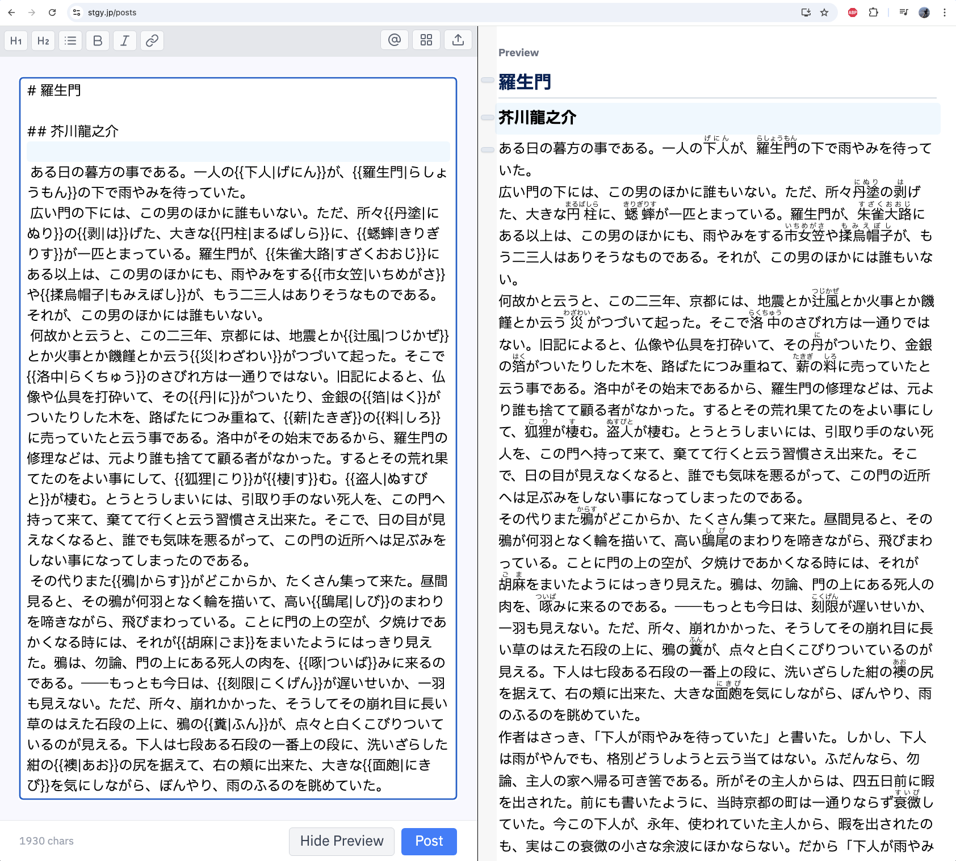The width and height of the screenshot is (956, 861).
Task: Toggle italic formatting
Action: pyautogui.click(x=125, y=40)
